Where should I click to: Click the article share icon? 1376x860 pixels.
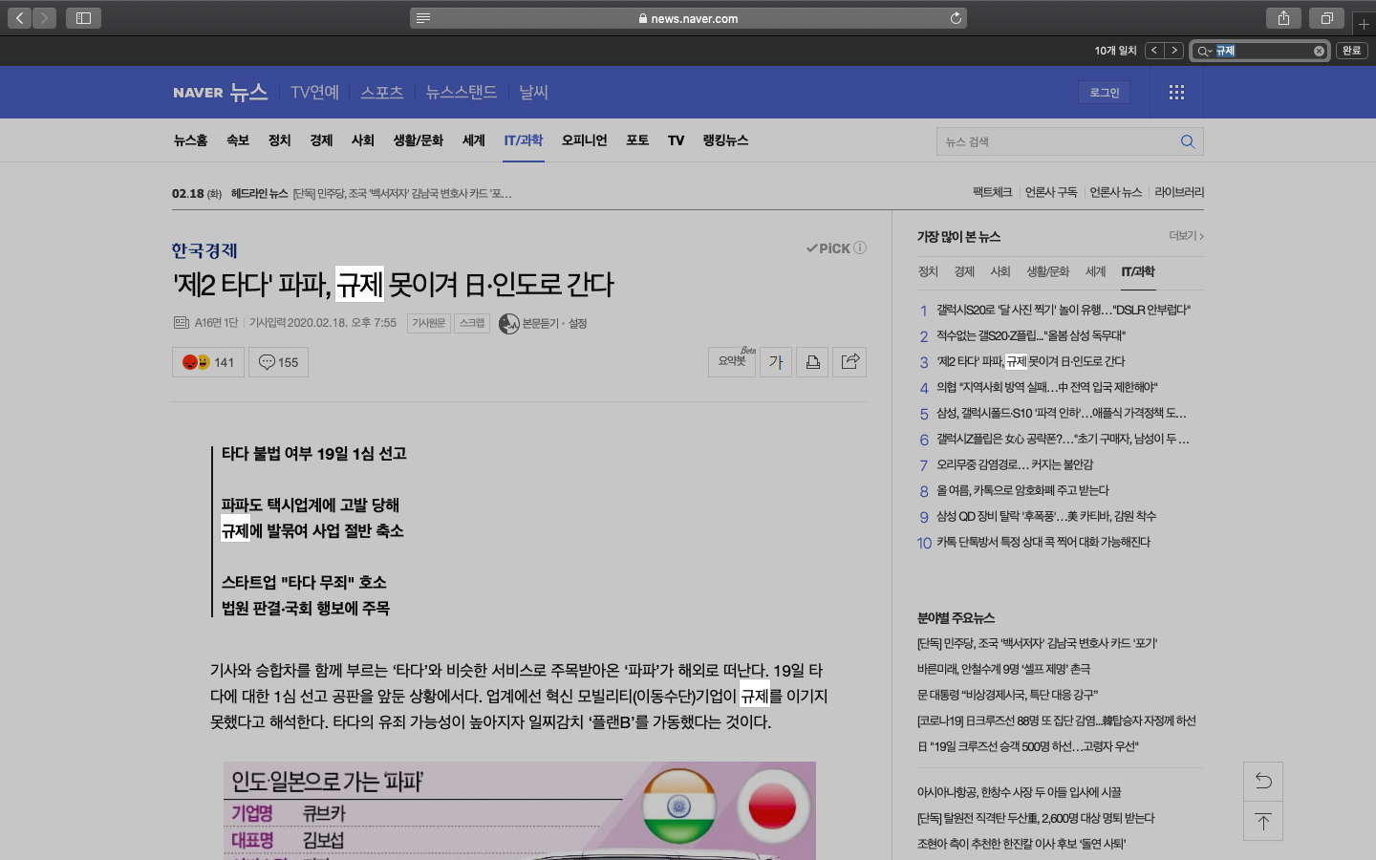click(x=849, y=361)
